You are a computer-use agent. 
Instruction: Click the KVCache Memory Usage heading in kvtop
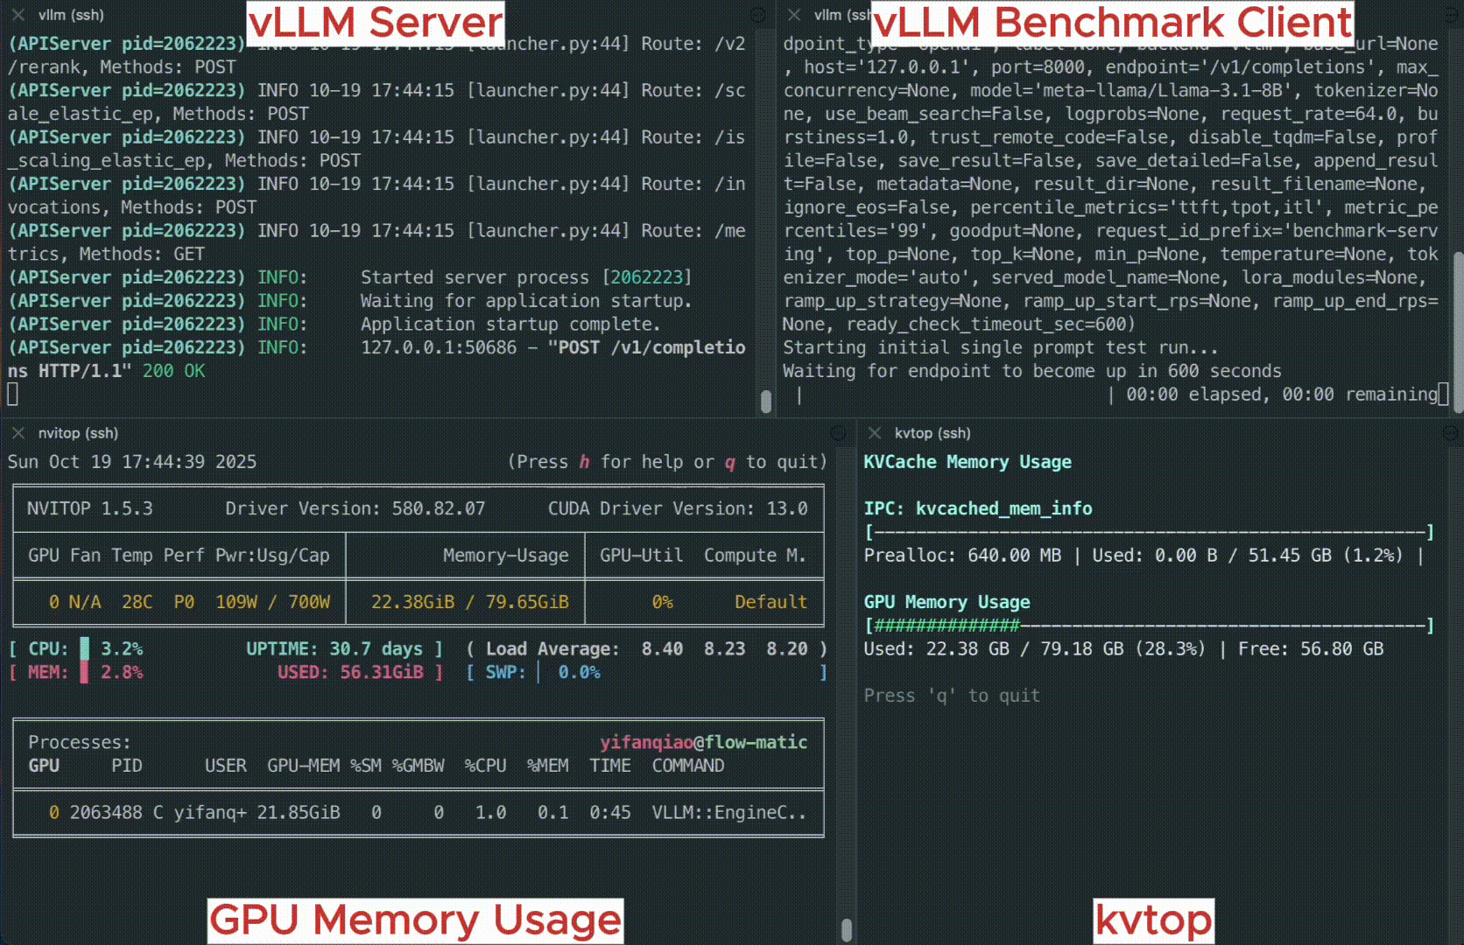(967, 462)
